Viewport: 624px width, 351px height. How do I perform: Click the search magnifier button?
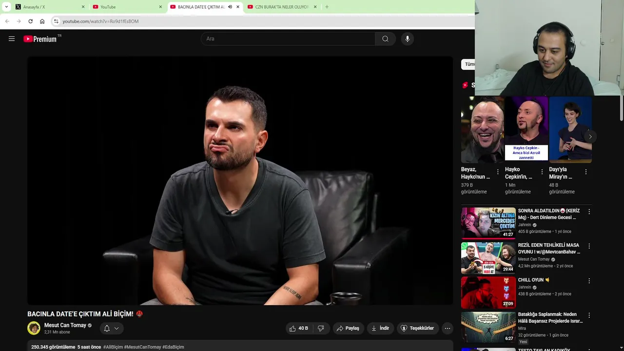click(385, 39)
